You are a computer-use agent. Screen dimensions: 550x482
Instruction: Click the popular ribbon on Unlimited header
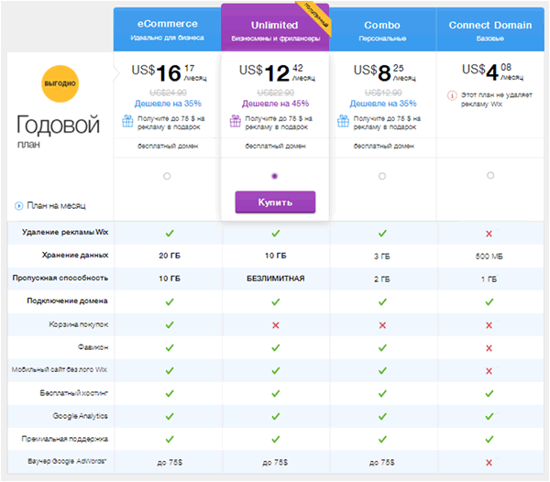(x=317, y=16)
